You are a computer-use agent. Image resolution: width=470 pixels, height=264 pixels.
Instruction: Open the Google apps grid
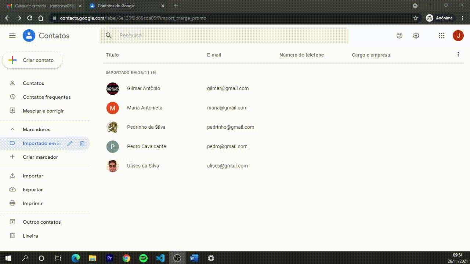coord(442,36)
